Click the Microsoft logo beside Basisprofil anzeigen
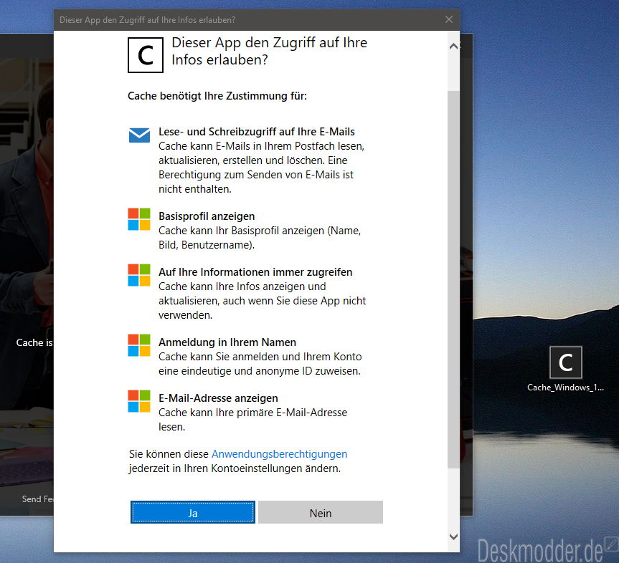This screenshot has width=619, height=563. click(139, 219)
